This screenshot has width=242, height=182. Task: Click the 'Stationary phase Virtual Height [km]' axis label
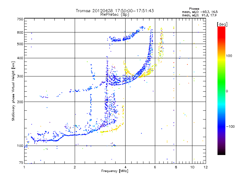click(x=13, y=91)
